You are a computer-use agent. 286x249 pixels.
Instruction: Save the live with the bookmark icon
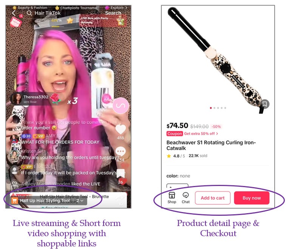coord(121,174)
